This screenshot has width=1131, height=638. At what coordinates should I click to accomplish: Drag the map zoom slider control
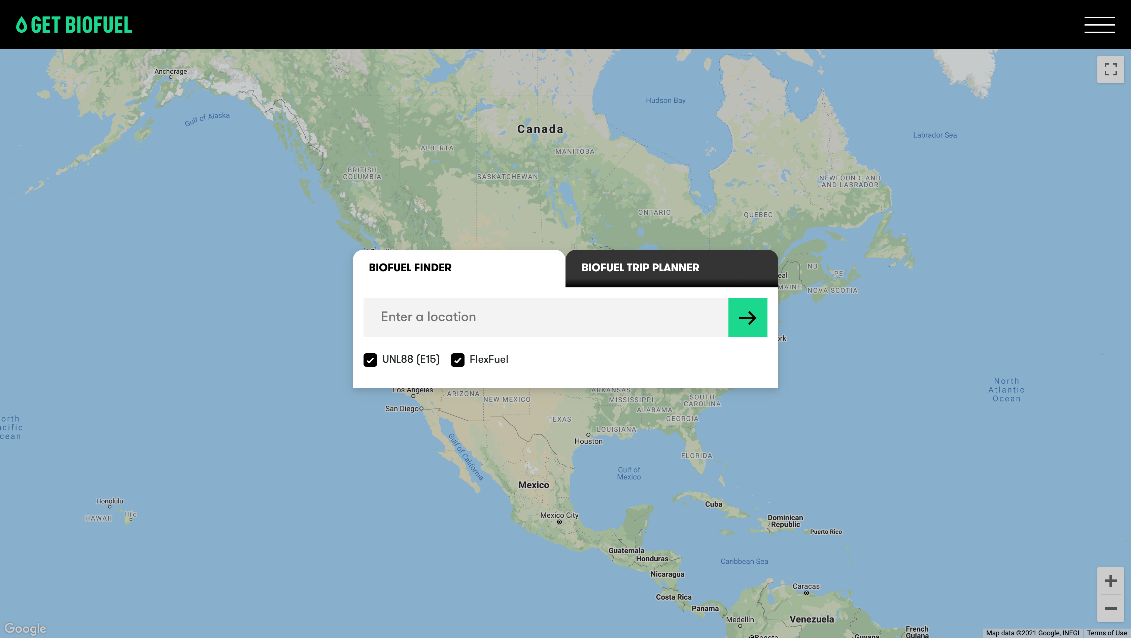1109,594
